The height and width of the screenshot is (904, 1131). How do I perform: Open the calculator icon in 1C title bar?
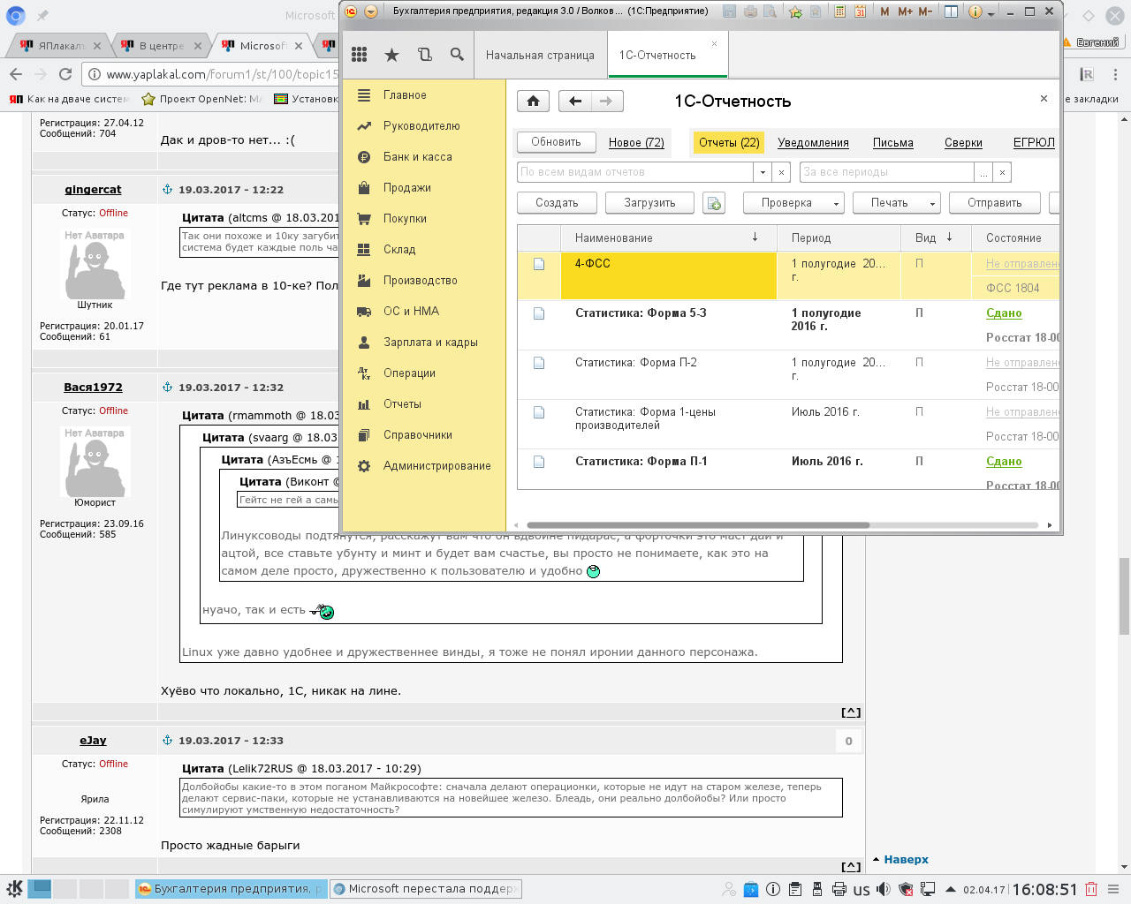839,11
